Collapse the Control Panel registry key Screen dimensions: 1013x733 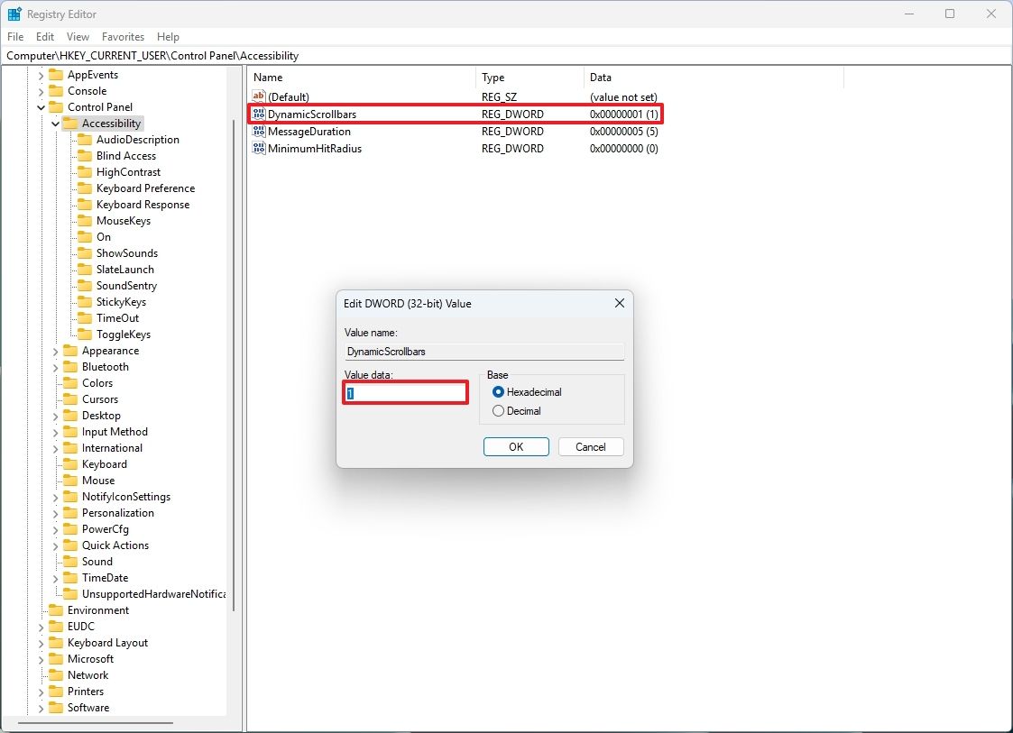(41, 106)
